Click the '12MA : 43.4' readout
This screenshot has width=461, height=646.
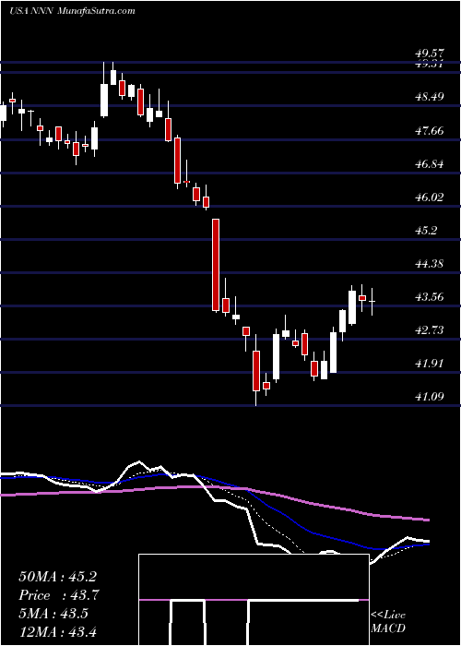coord(57,631)
